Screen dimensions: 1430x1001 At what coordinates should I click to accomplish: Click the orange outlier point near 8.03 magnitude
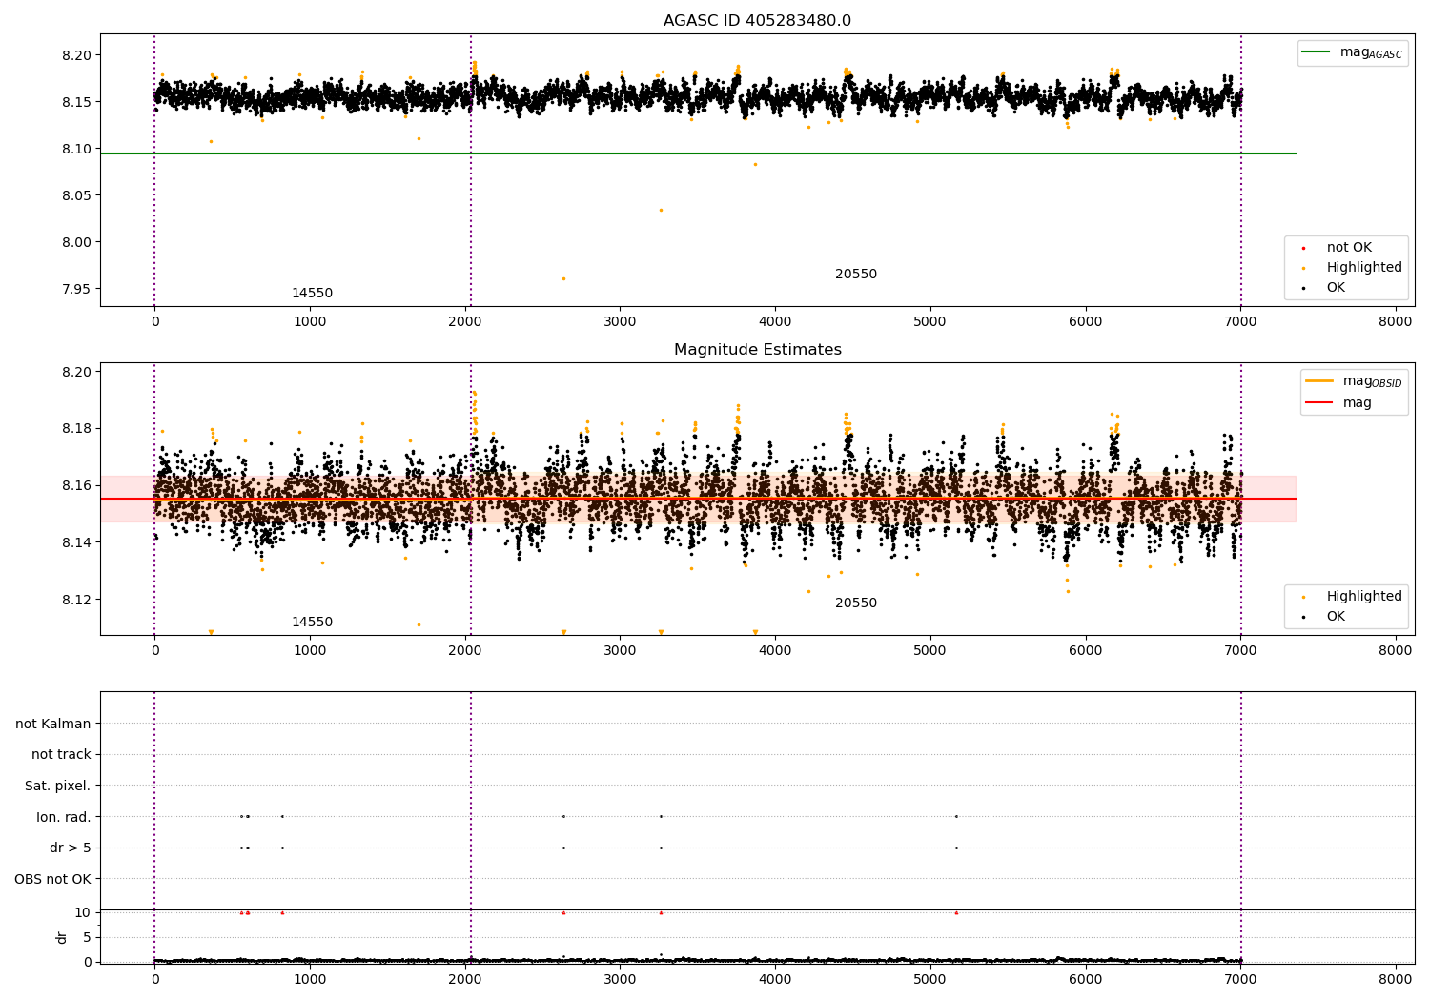point(661,210)
